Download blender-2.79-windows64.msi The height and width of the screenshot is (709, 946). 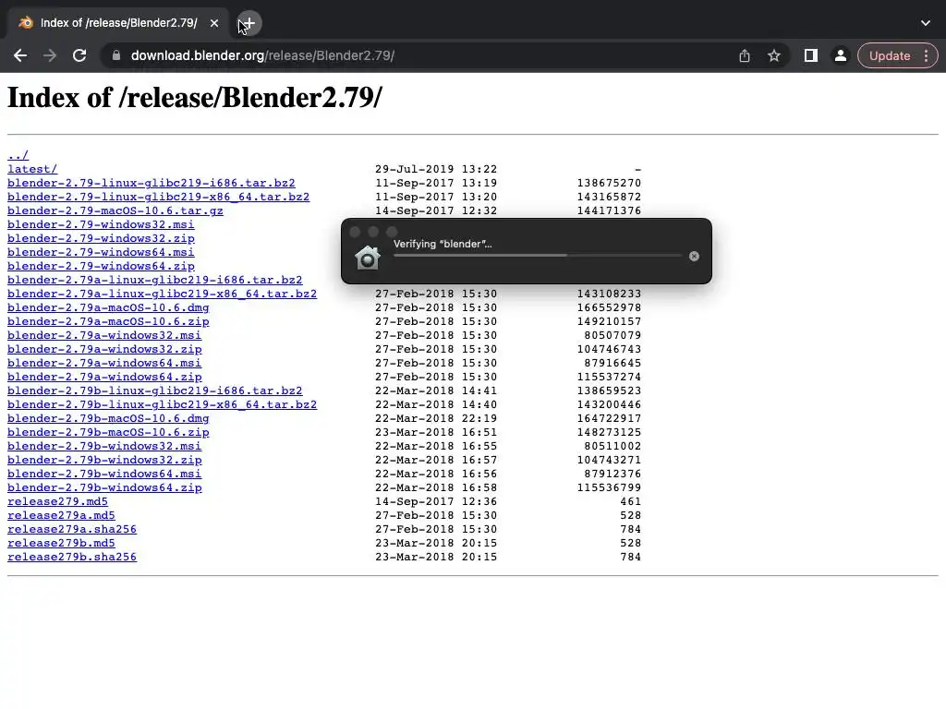[x=101, y=252]
